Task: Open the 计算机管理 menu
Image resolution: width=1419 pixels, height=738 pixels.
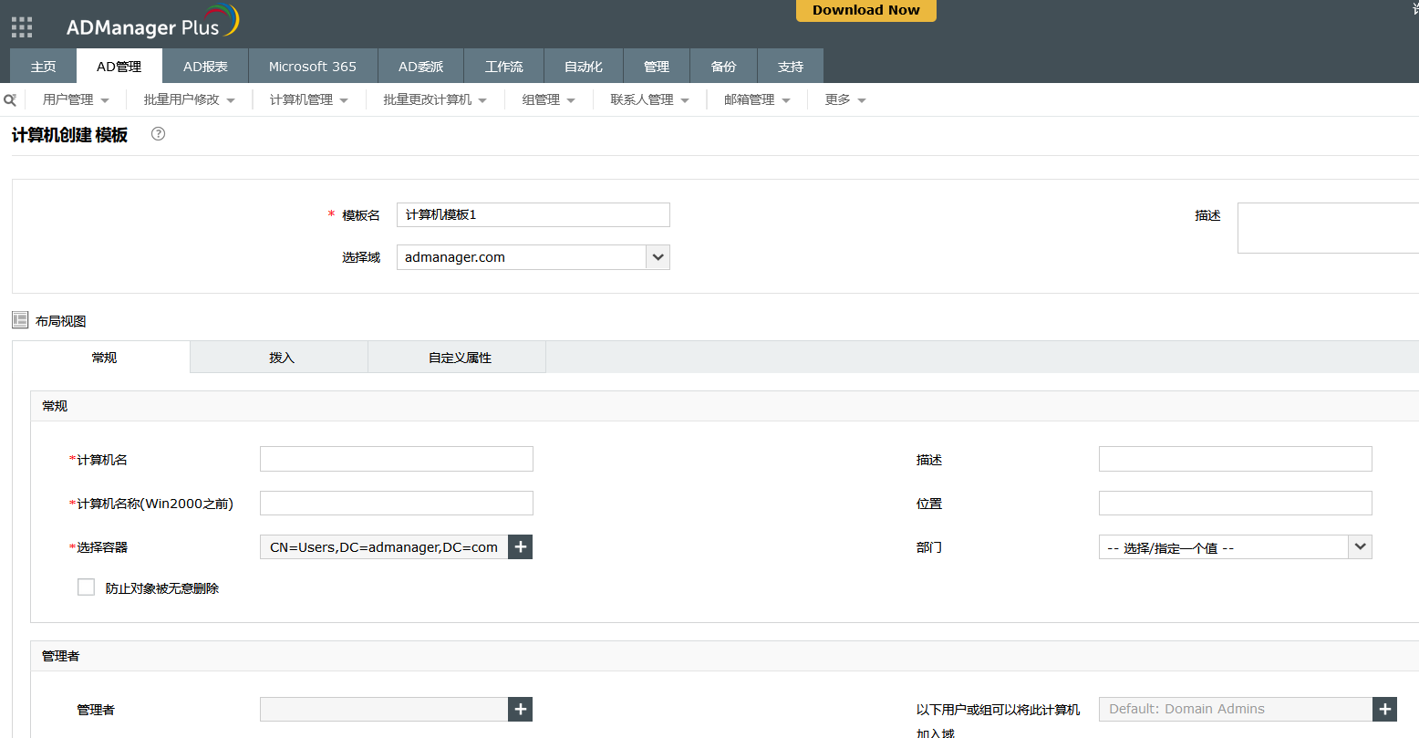Action: click(308, 100)
